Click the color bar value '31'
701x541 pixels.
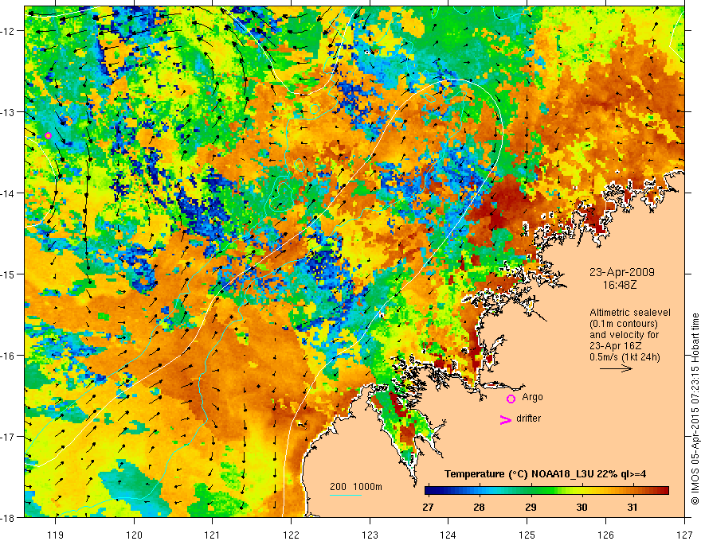pyautogui.click(x=632, y=508)
